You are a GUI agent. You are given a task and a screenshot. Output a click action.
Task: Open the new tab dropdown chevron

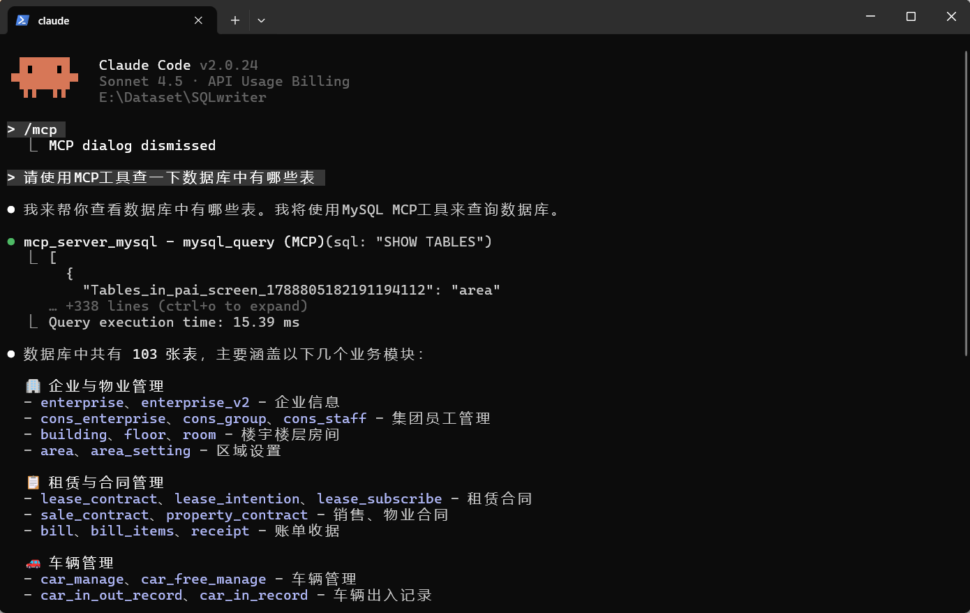261,20
